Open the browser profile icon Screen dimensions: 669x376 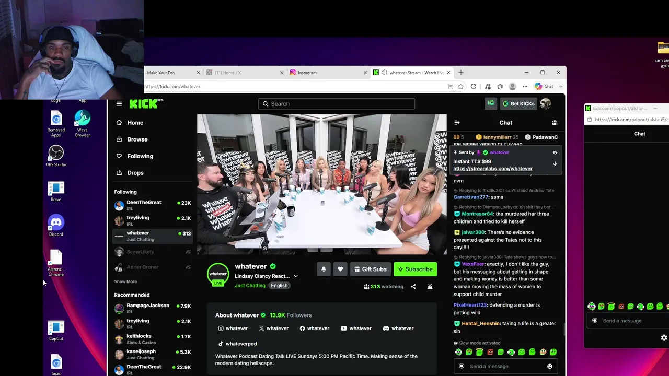pos(513,87)
